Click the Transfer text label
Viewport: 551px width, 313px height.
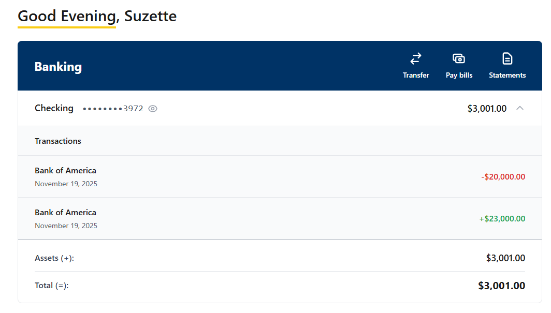click(x=416, y=76)
